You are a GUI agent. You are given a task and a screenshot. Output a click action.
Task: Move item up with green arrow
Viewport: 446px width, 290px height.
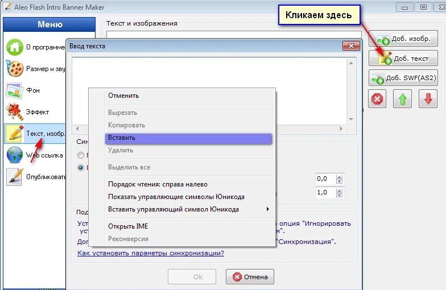coord(403,99)
